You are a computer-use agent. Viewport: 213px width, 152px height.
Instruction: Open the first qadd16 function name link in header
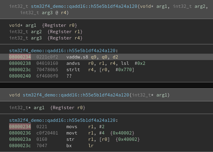click(84, 6)
